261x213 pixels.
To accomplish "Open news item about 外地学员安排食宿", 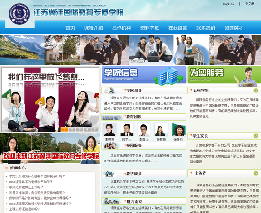I will 37,193.
